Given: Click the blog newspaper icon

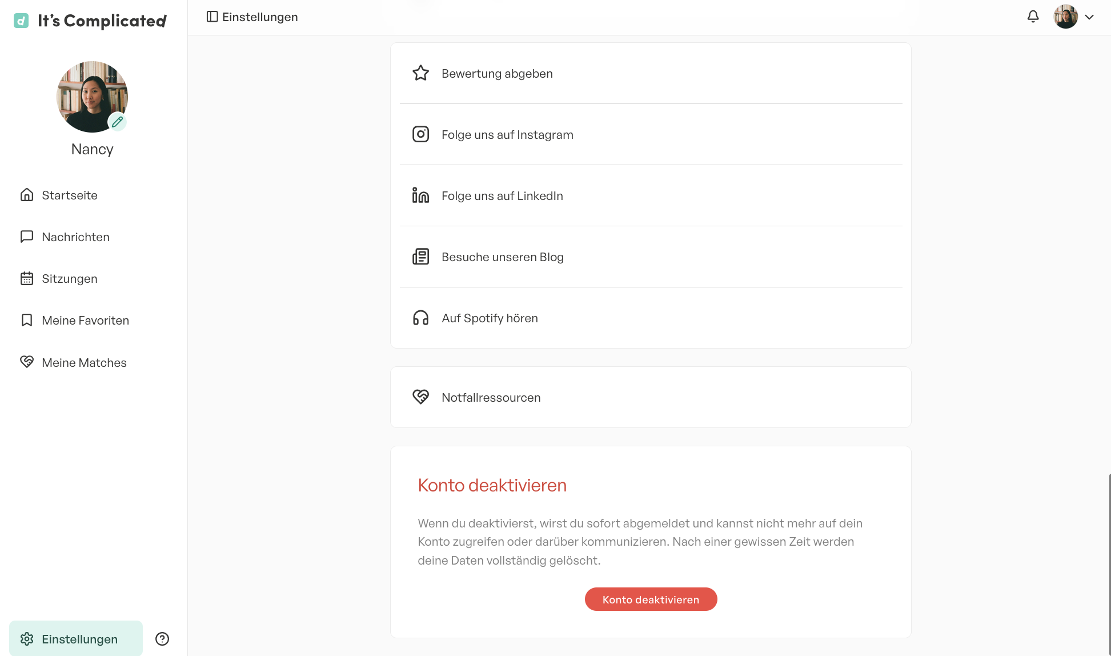Looking at the screenshot, I should (x=420, y=257).
